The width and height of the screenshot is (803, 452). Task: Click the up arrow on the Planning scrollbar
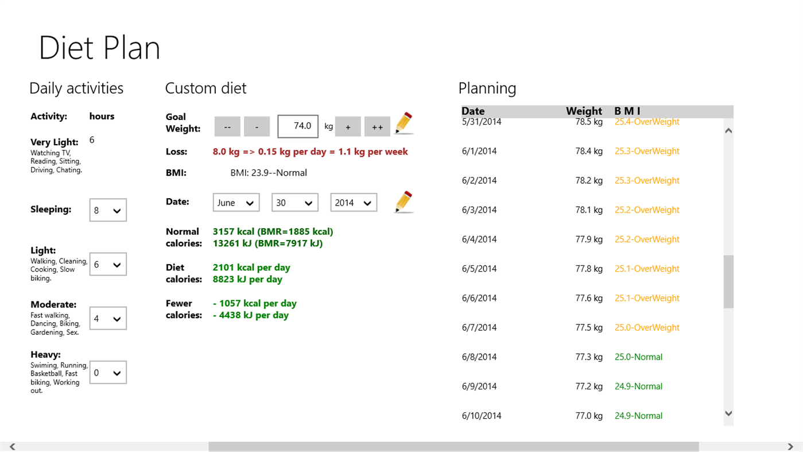[728, 130]
